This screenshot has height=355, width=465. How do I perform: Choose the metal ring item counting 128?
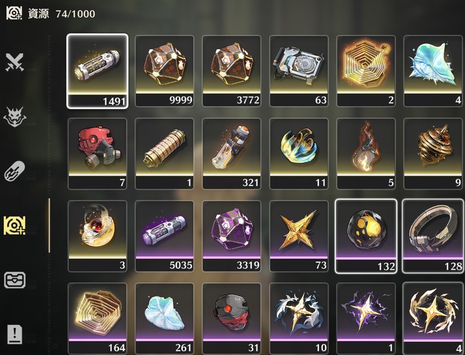[x=433, y=236]
